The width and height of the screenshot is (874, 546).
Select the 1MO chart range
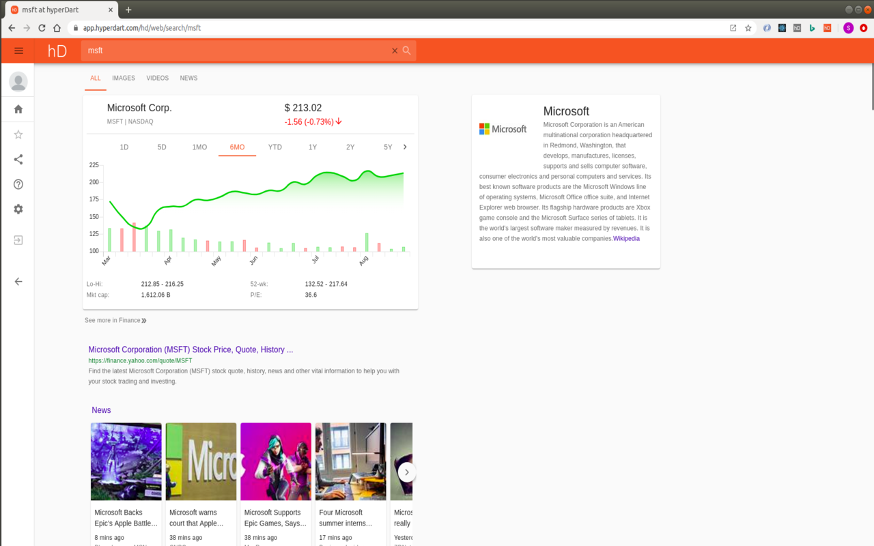tap(199, 147)
